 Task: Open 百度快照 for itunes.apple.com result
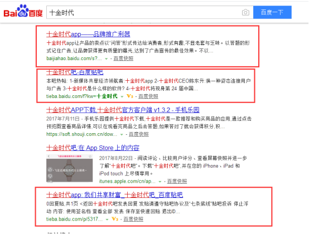pyautogui.click(x=177, y=181)
